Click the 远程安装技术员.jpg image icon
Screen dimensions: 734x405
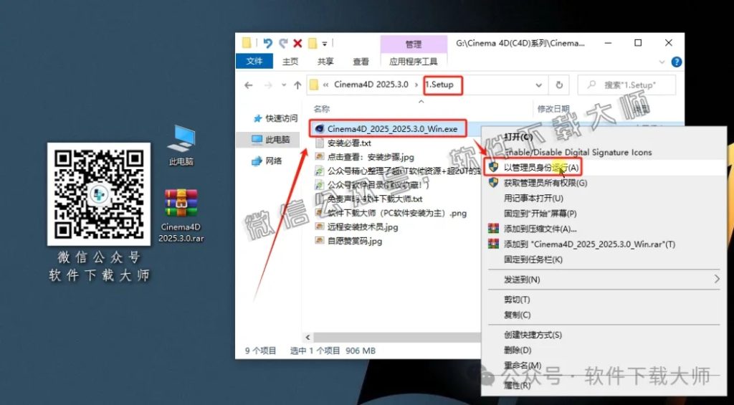tap(320, 227)
